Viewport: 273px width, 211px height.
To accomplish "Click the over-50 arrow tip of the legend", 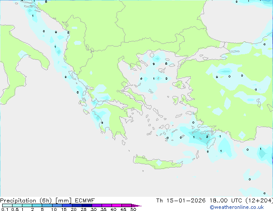I will click(x=137, y=205).
